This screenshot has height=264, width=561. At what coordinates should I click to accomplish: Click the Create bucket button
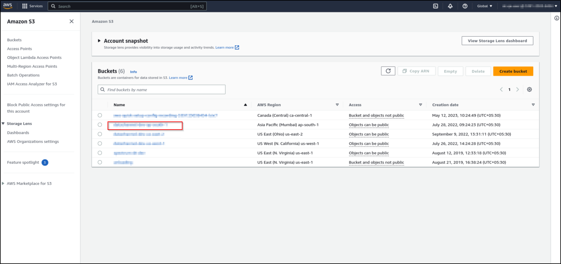click(513, 71)
